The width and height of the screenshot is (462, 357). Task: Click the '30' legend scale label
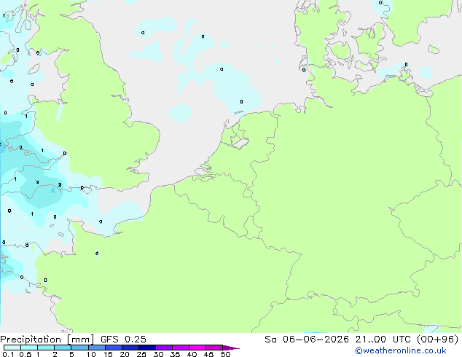(x=158, y=354)
